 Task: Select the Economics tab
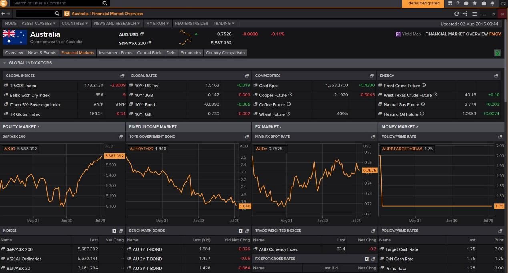point(190,53)
